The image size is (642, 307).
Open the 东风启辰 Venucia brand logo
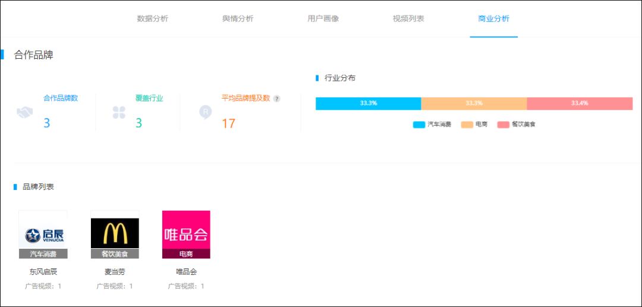43,235
